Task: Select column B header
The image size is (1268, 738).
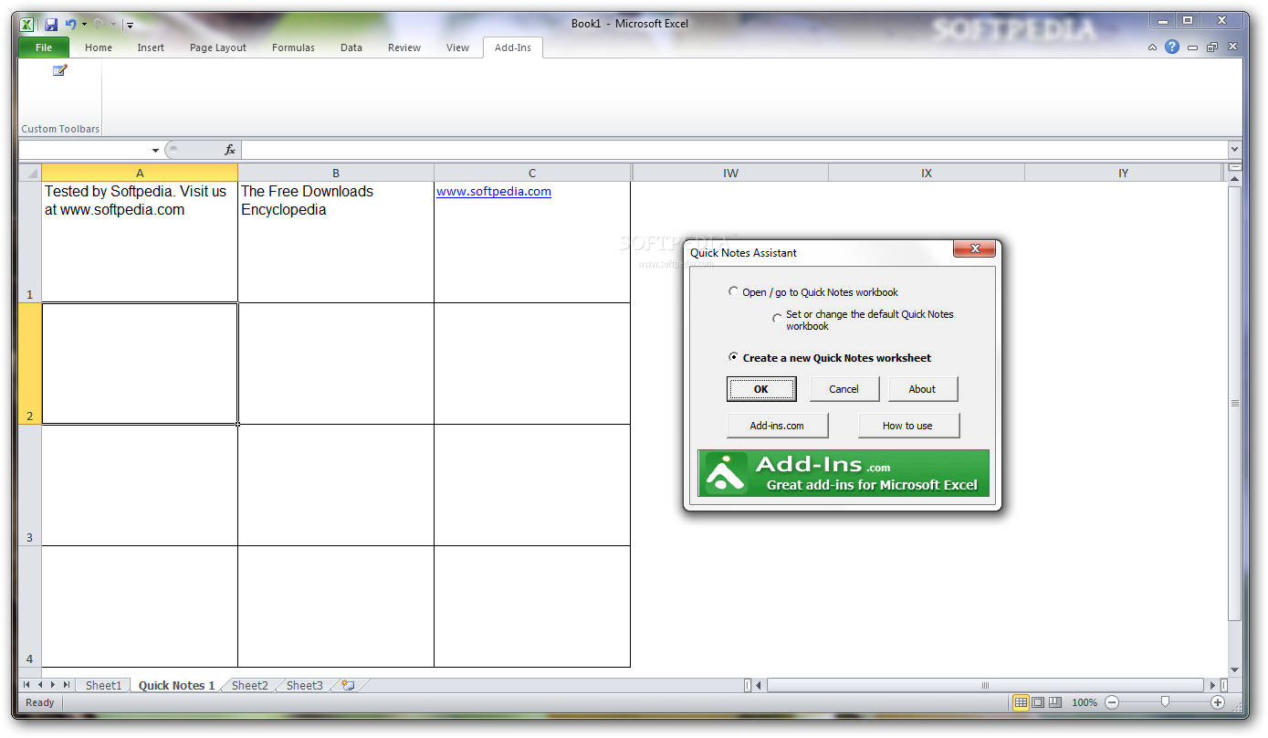Action: [x=336, y=173]
